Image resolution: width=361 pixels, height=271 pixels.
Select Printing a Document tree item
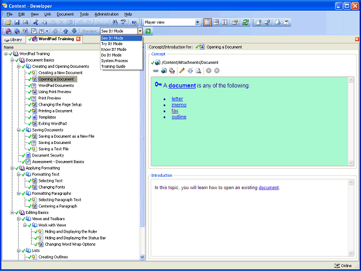click(55, 111)
